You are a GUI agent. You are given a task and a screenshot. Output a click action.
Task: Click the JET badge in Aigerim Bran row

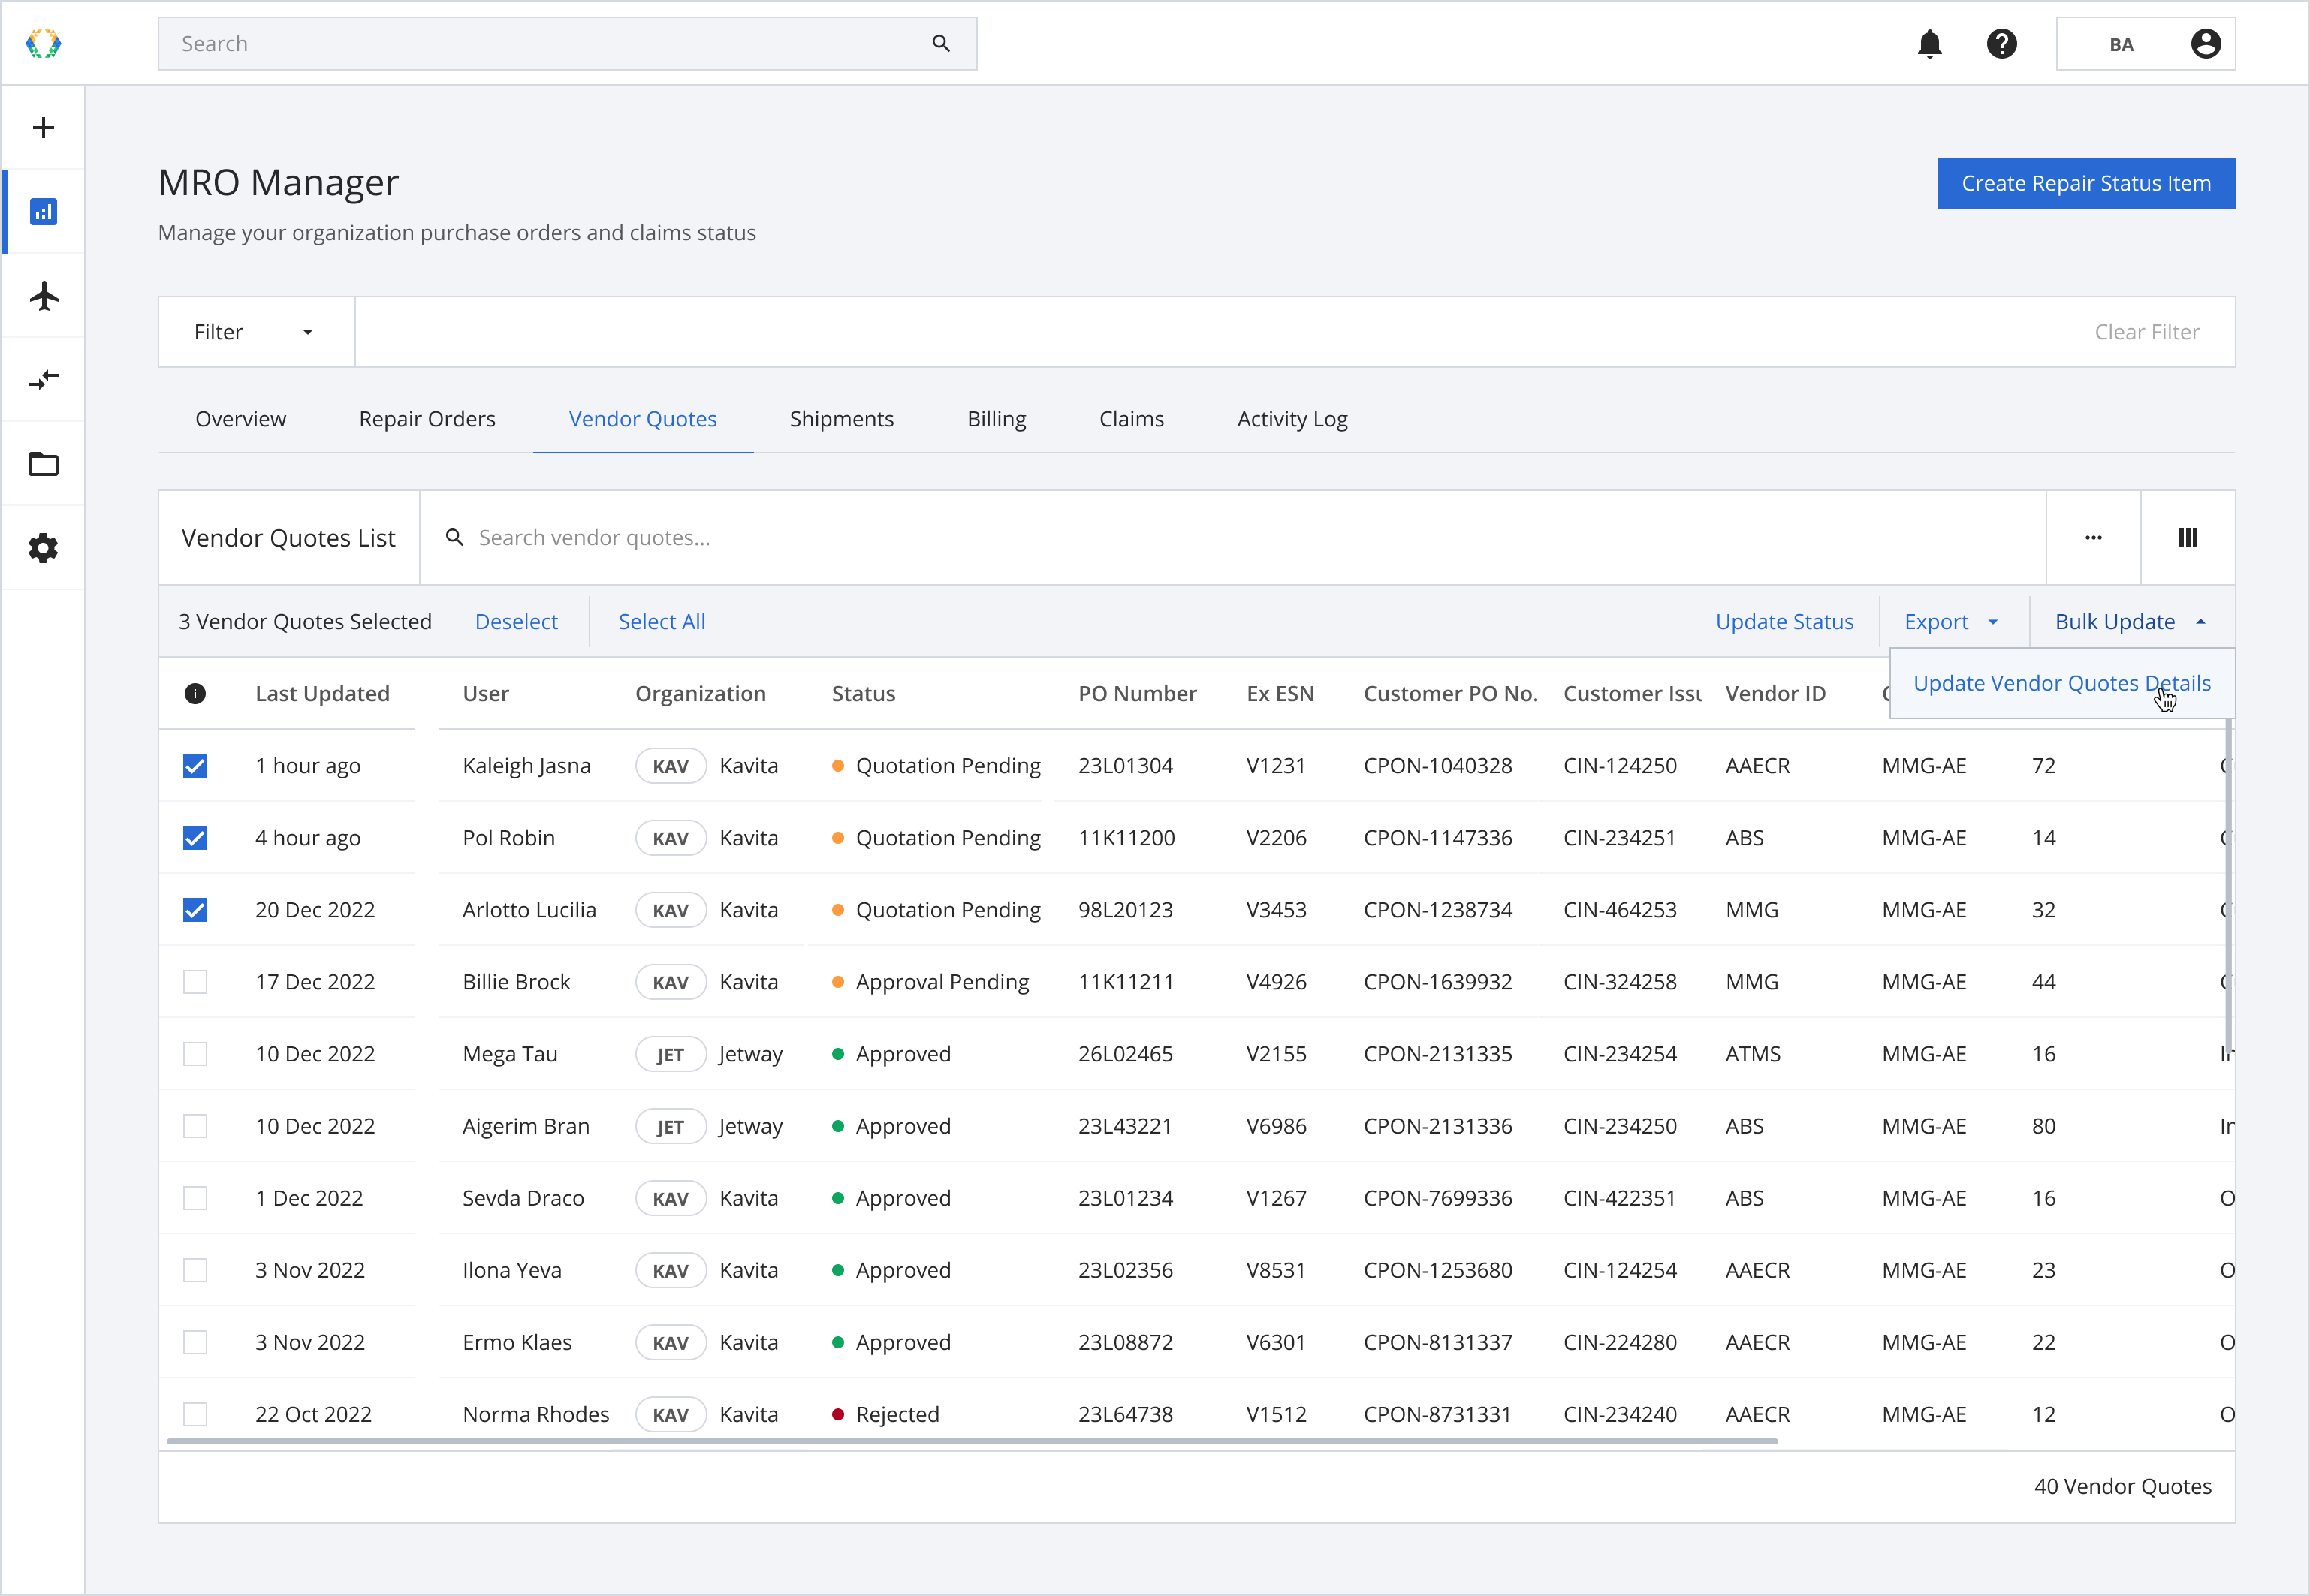(671, 1126)
